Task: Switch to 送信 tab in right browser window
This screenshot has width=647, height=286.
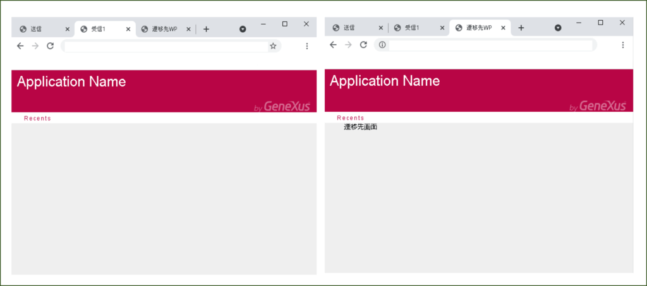Action: tap(358, 28)
